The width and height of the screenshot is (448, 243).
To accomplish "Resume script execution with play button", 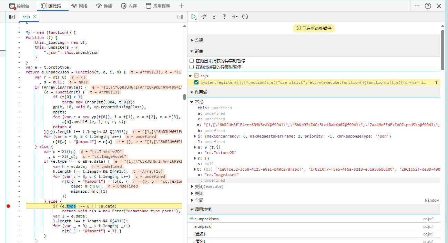I will [x=194, y=17].
